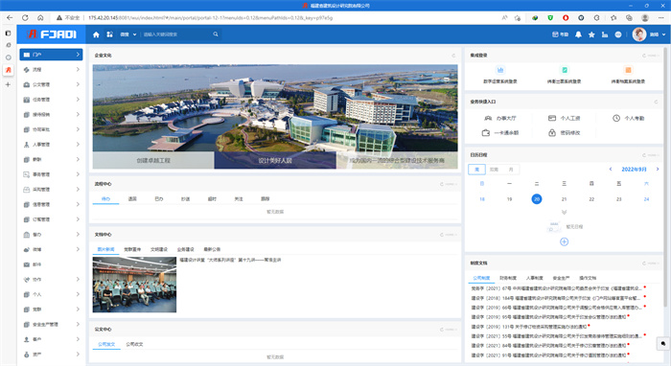This screenshot has height=366, width=671.
Task: Open favorites via the star icon
Action: click(591, 34)
